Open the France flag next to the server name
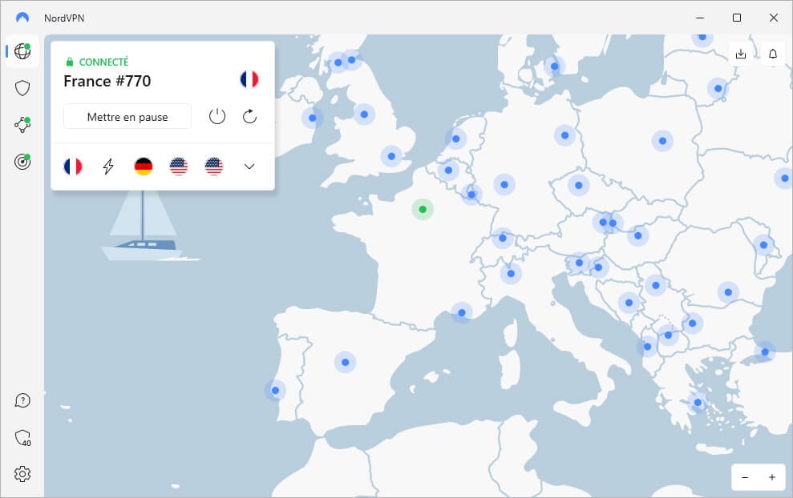This screenshot has height=498, width=793. pyautogui.click(x=249, y=79)
